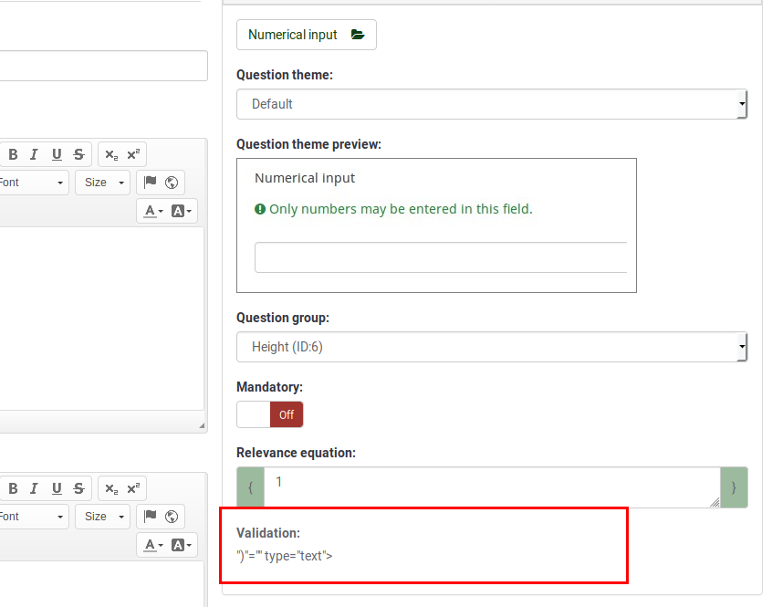Click the Numerical input question type button
Screen dimensions: 772x607
coord(306,35)
